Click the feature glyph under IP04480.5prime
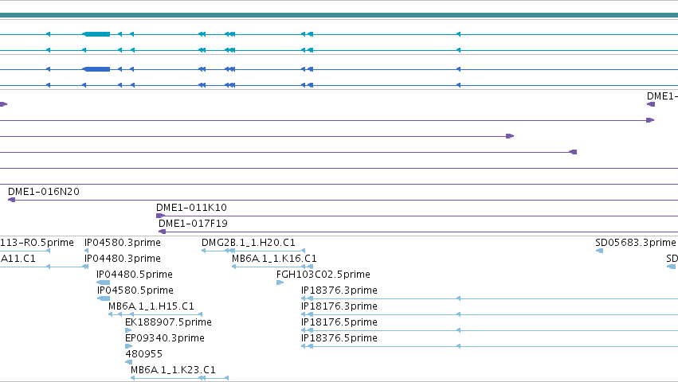 pos(104,283)
